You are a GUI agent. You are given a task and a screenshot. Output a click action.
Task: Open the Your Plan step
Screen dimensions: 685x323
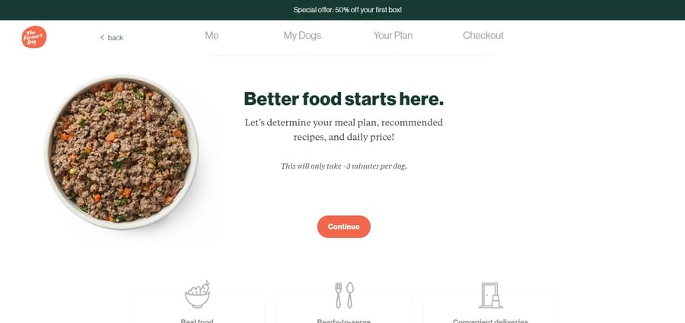click(x=393, y=36)
